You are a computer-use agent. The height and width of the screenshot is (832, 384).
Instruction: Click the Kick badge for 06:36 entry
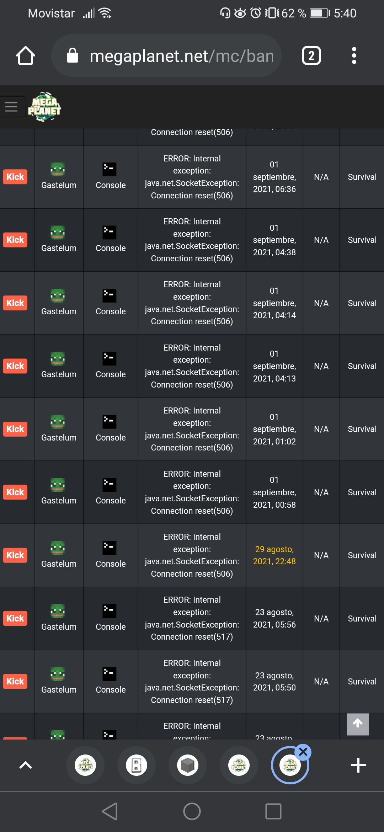15,177
